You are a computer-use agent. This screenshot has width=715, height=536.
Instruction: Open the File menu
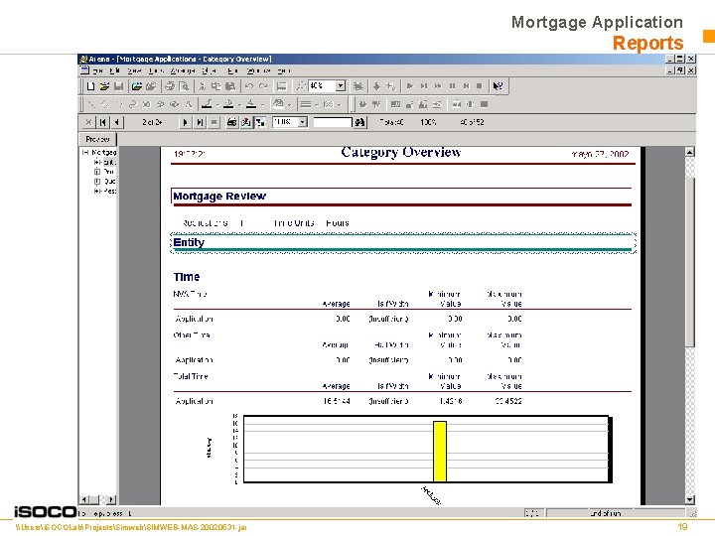[97, 71]
